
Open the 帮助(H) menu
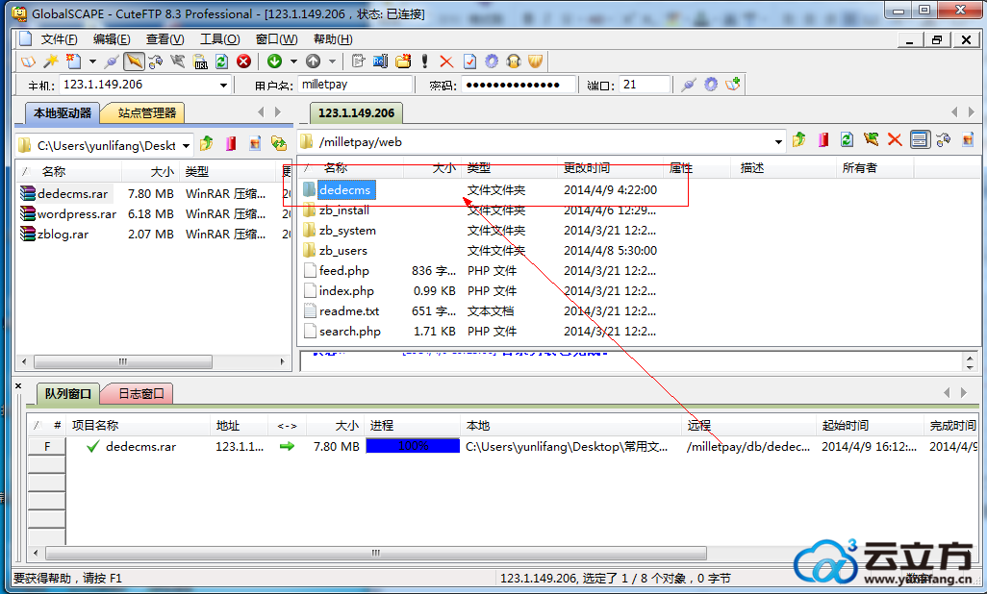coord(333,39)
